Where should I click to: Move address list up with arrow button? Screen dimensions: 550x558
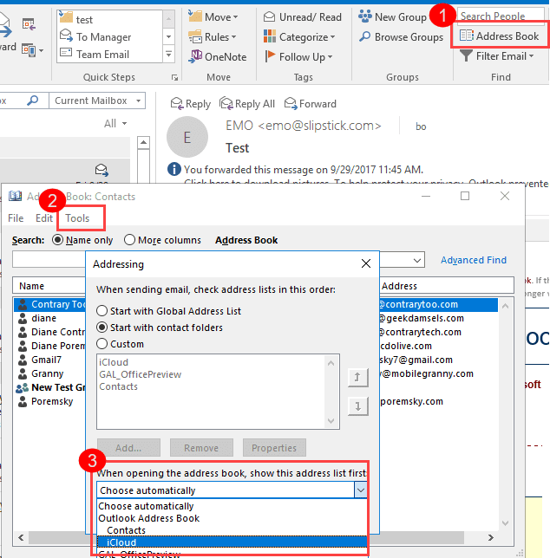358,377
